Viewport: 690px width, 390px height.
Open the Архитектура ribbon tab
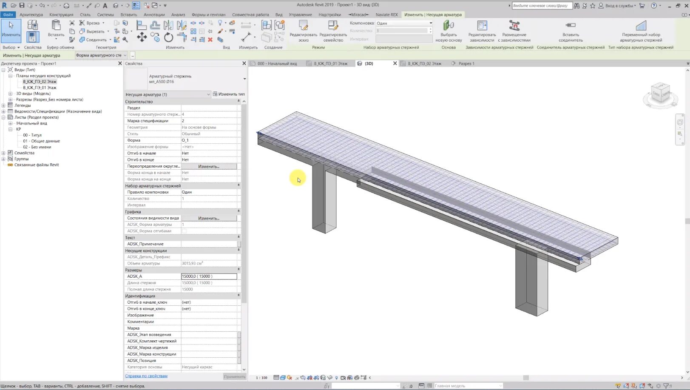point(31,14)
